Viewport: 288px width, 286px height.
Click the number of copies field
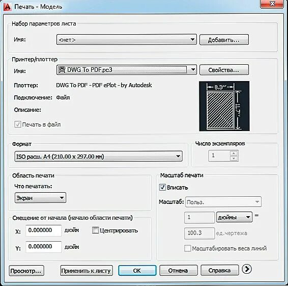[x=219, y=155]
